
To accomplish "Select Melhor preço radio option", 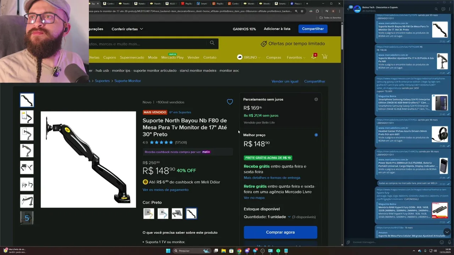I will [x=316, y=135].
